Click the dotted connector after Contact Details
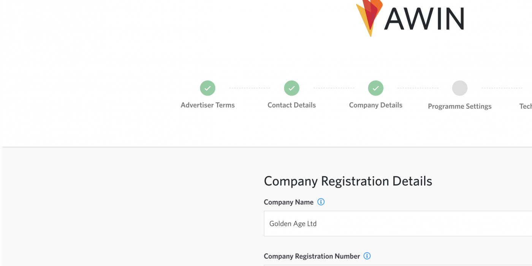 click(334, 88)
